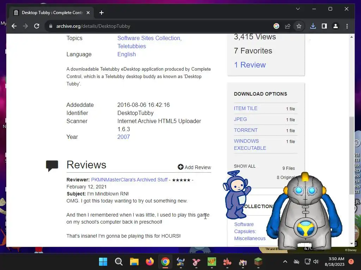Open the Piglet app taskbar icon
This screenshot has width=361, height=270.
[x=196, y=262]
